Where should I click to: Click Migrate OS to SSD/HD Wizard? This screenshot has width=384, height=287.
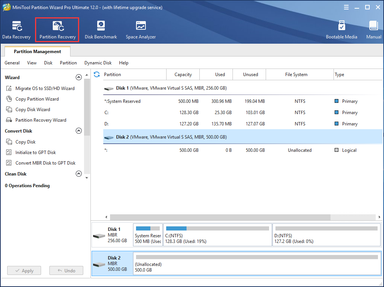(45, 89)
